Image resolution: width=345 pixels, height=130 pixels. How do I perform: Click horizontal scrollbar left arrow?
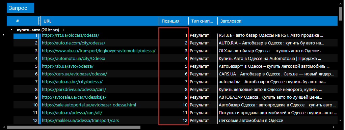pos(4,127)
